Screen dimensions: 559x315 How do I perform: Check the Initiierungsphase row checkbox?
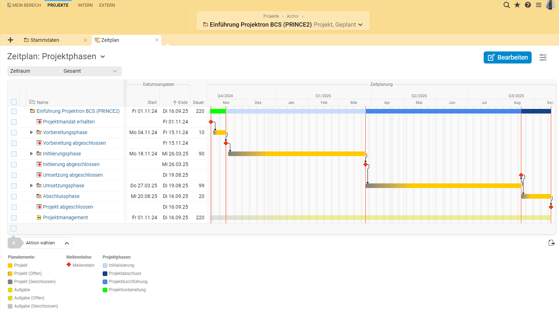pos(14,154)
